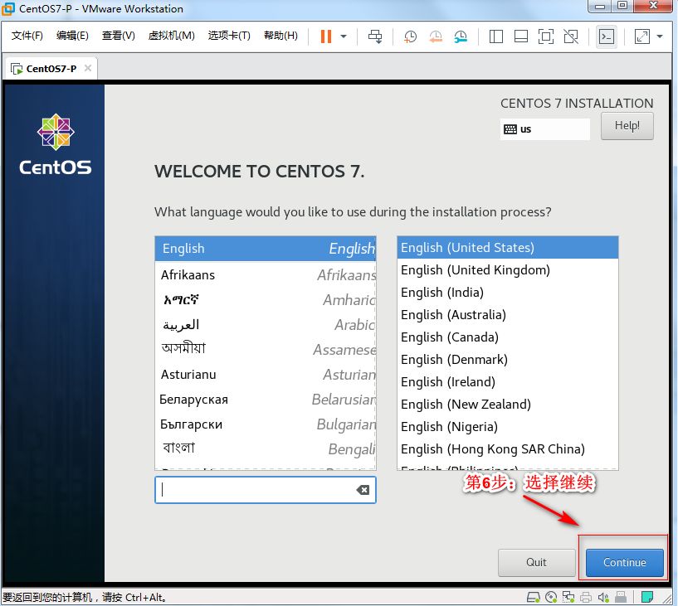Click the CD/DVD device icon in status bar
Screen dimensions: 678x606
coord(551,596)
